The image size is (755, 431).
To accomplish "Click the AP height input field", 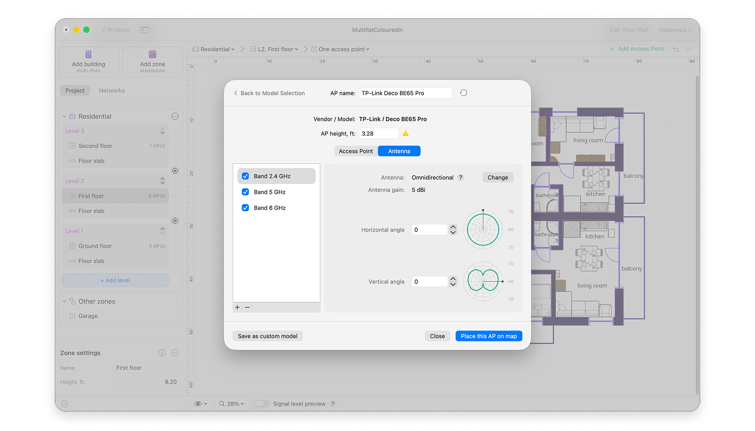I will (379, 133).
